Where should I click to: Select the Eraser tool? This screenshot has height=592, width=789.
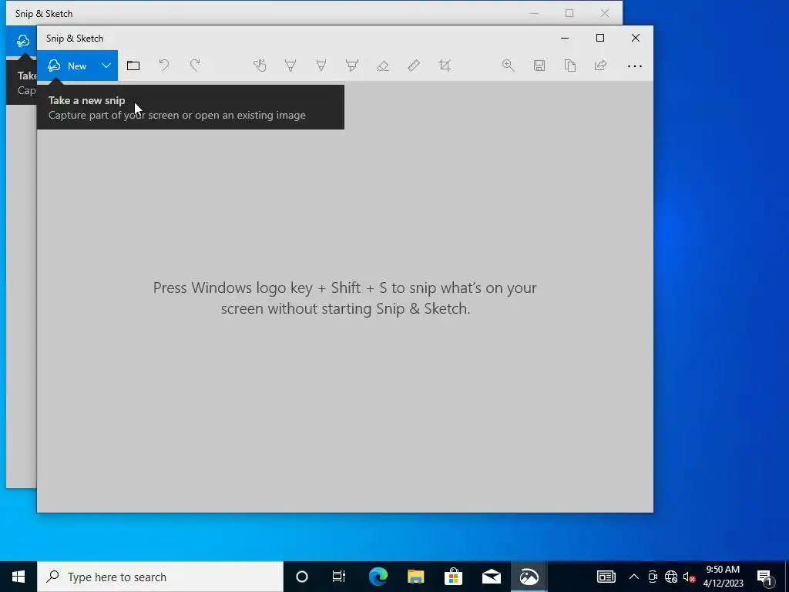[x=383, y=66]
